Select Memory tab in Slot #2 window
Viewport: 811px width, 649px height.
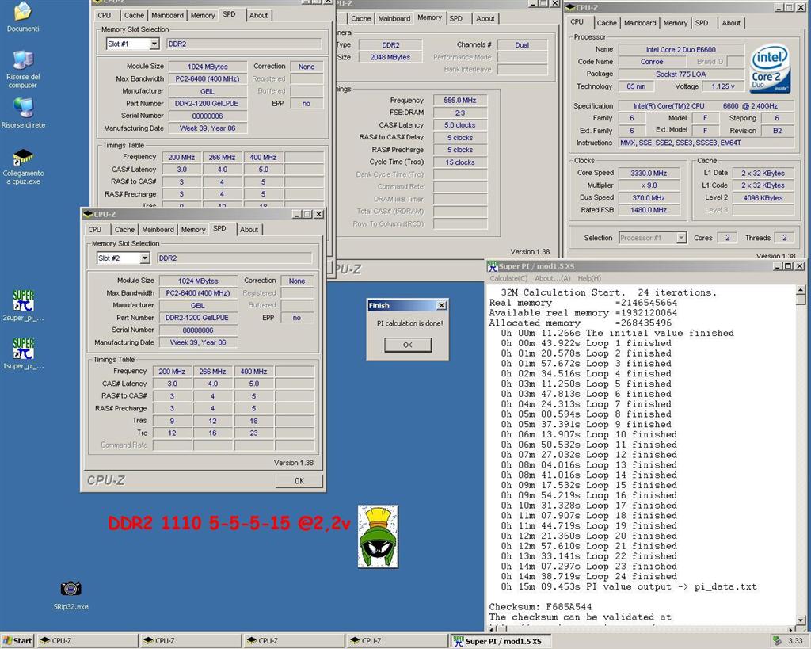[193, 229]
